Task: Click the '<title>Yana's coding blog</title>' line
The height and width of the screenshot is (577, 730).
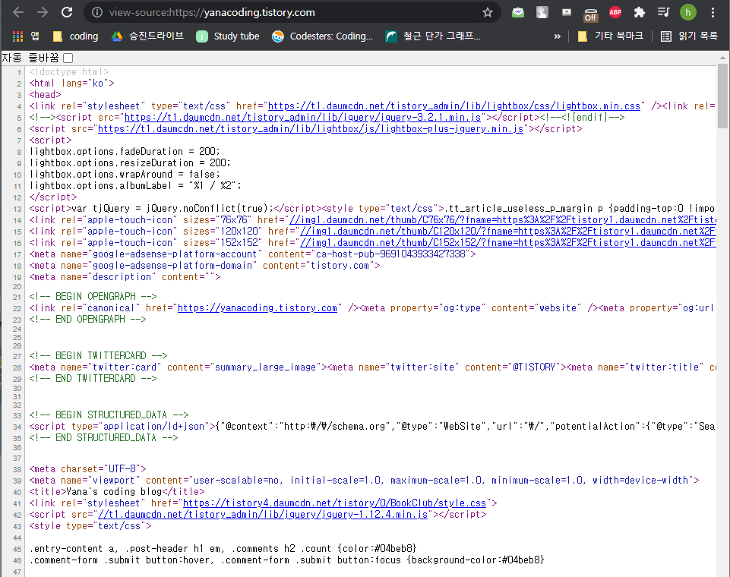Action: pos(117,492)
